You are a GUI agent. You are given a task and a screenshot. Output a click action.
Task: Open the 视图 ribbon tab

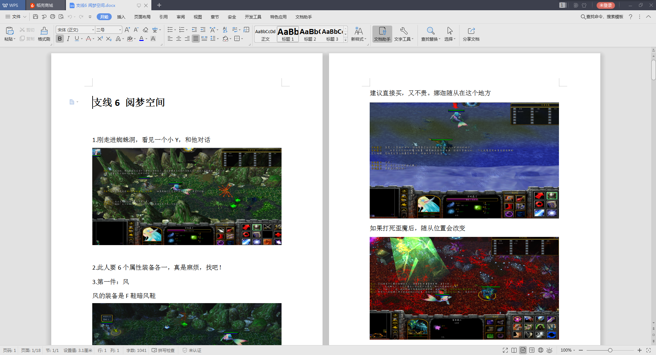coord(198,17)
